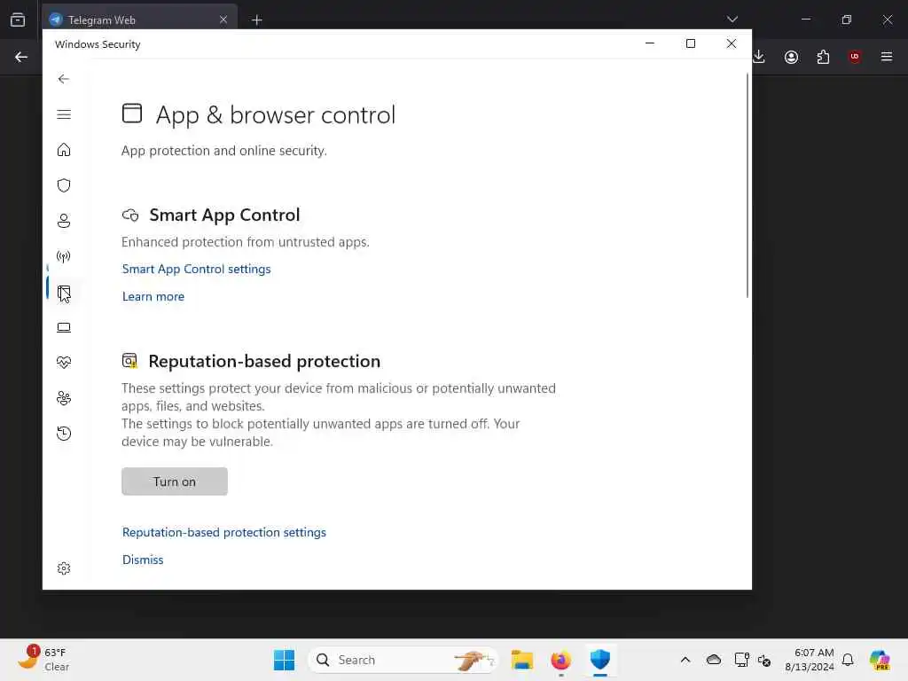Open the browser extensions puzzle icon
Screen dimensions: 908x681
tap(823, 57)
